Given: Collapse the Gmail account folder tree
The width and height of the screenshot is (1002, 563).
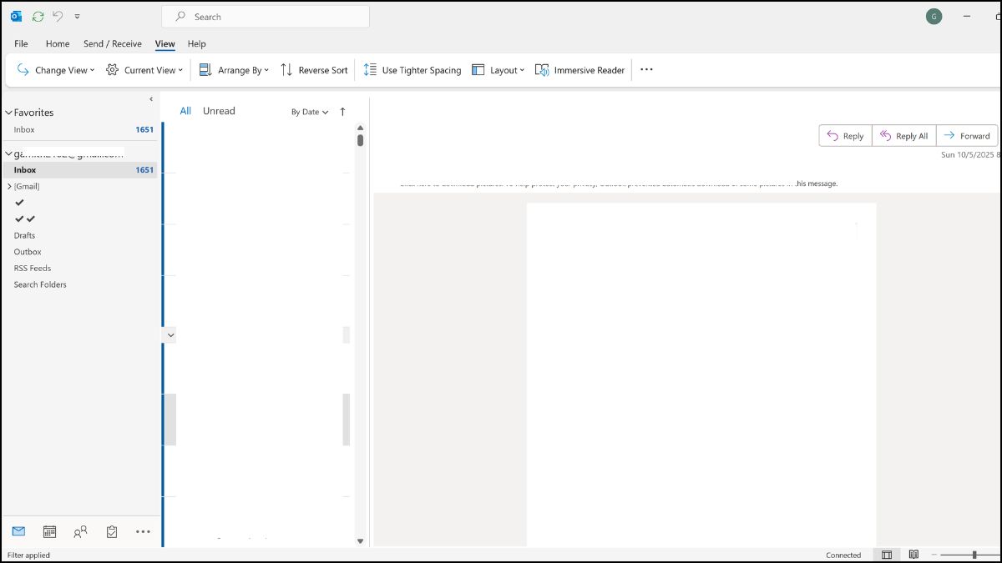Looking at the screenshot, I should point(9,153).
